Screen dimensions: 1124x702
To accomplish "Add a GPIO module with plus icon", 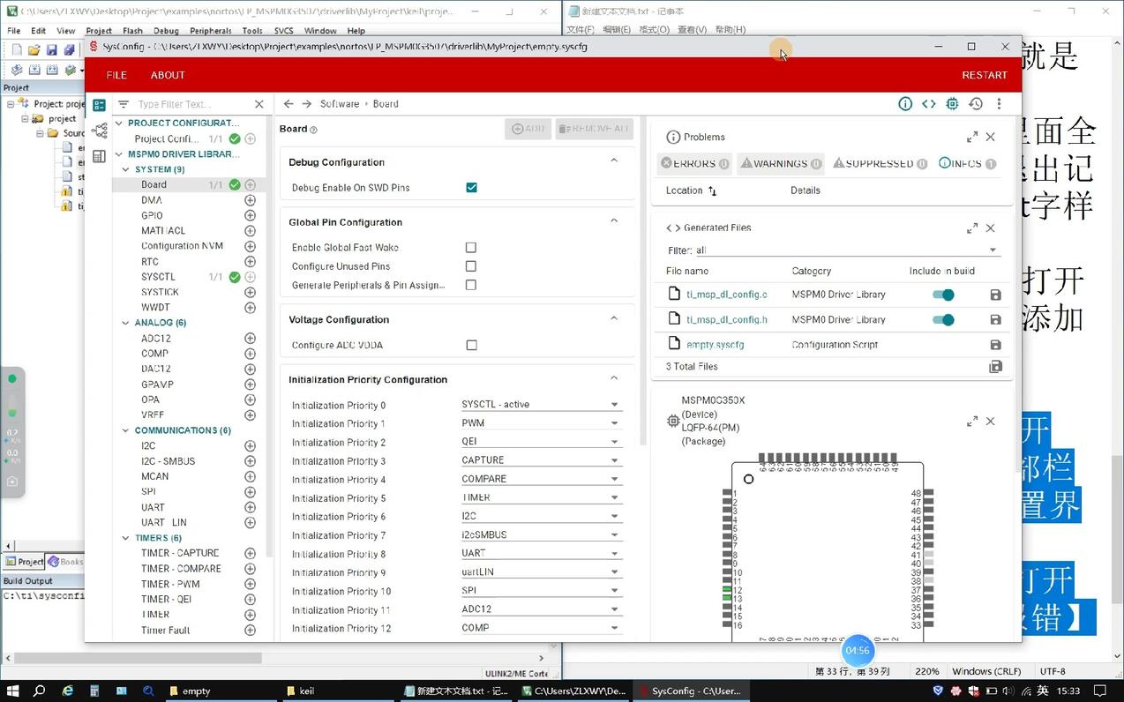I will pos(250,215).
